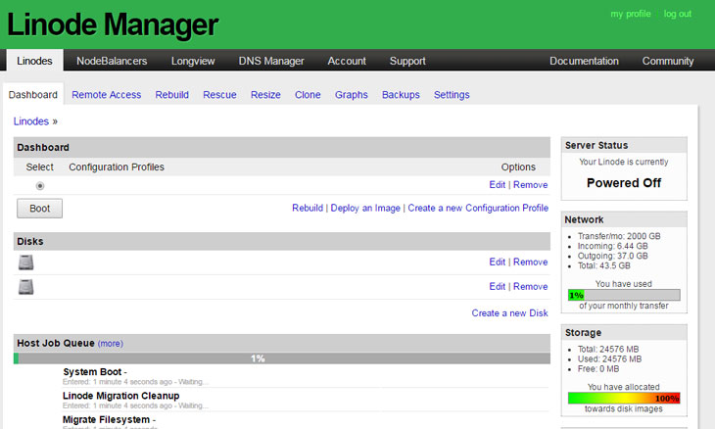Click the Linode Manager title logo
The height and width of the screenshot is (429, 715).
tap(113, 24)
